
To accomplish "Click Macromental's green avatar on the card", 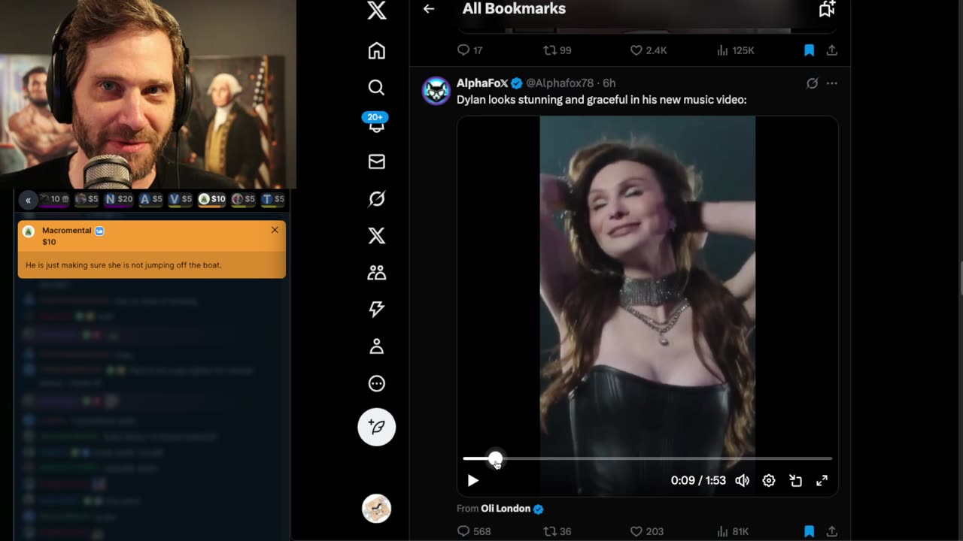I will 29,231.
